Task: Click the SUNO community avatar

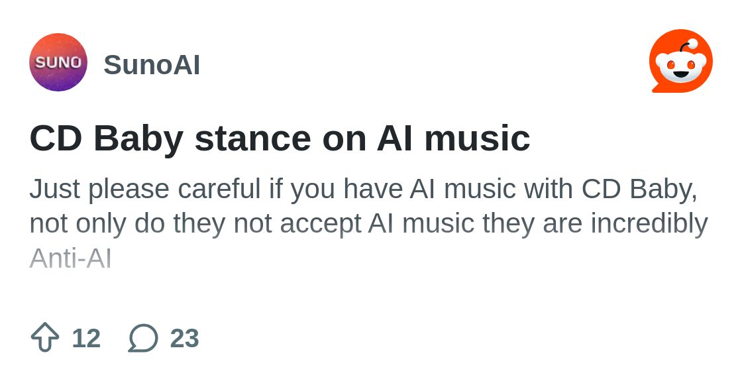Action: (58, 62)
